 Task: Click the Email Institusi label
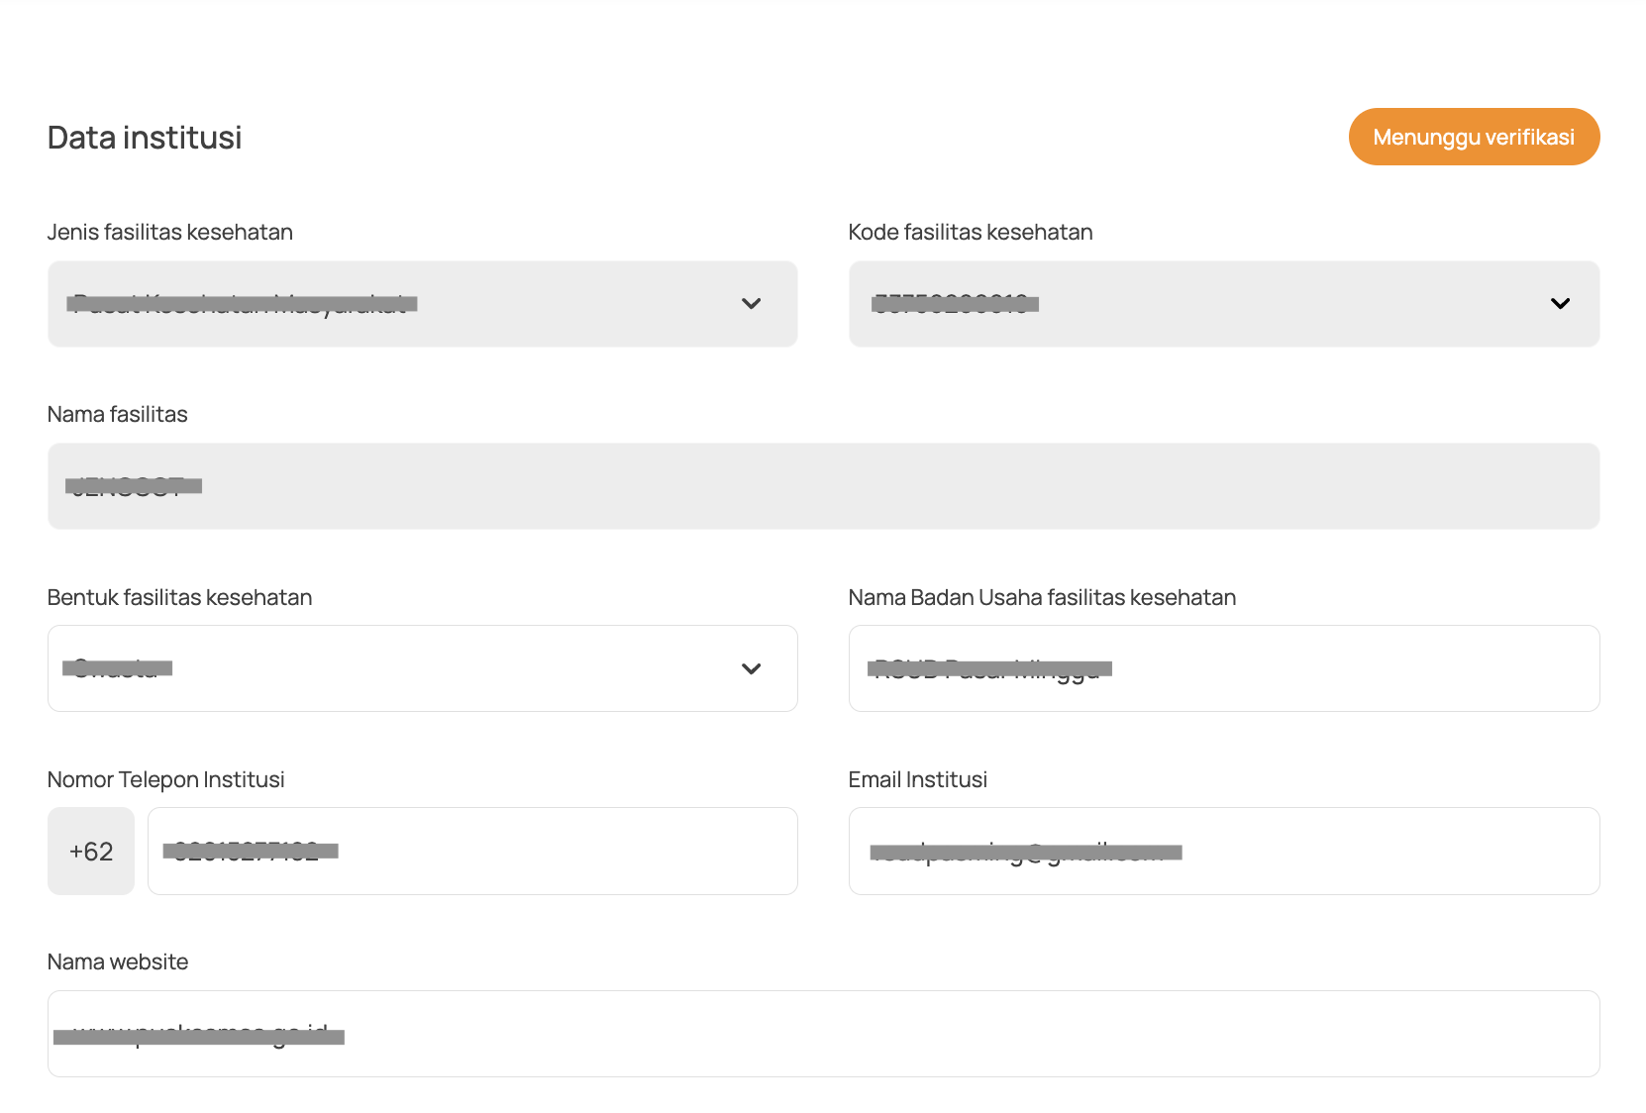[918, 779]
